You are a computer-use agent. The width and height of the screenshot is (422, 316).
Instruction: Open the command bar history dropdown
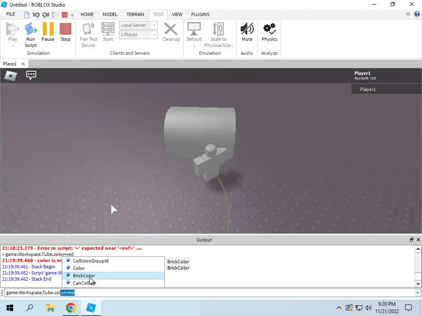[x=417, y=293]
